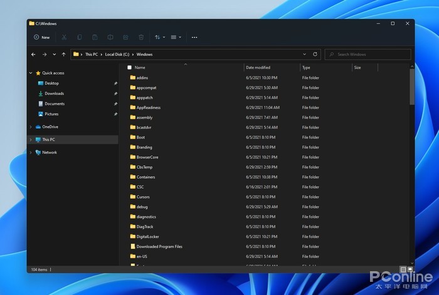439x295 pixels.
Task: Click the Delete trash can icon
Action: pos(141,38)
